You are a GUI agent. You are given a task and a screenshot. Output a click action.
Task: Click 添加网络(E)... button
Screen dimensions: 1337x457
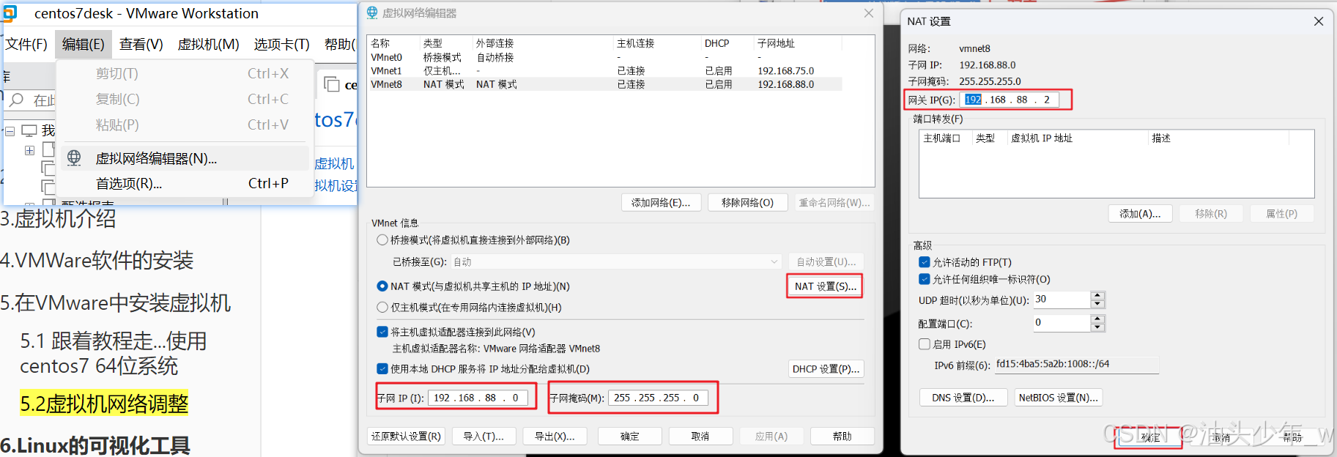661,203
